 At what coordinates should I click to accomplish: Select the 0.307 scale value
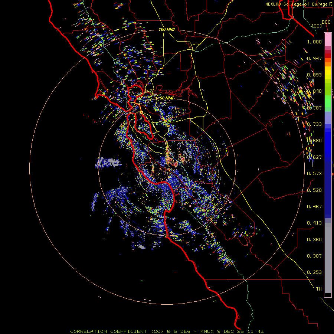coord(314,256)
